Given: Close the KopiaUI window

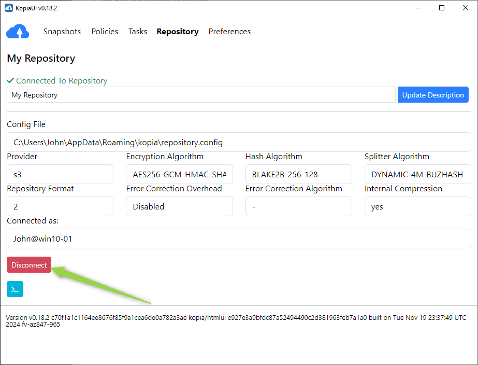Looking at the screenshot, I should 466,8.
